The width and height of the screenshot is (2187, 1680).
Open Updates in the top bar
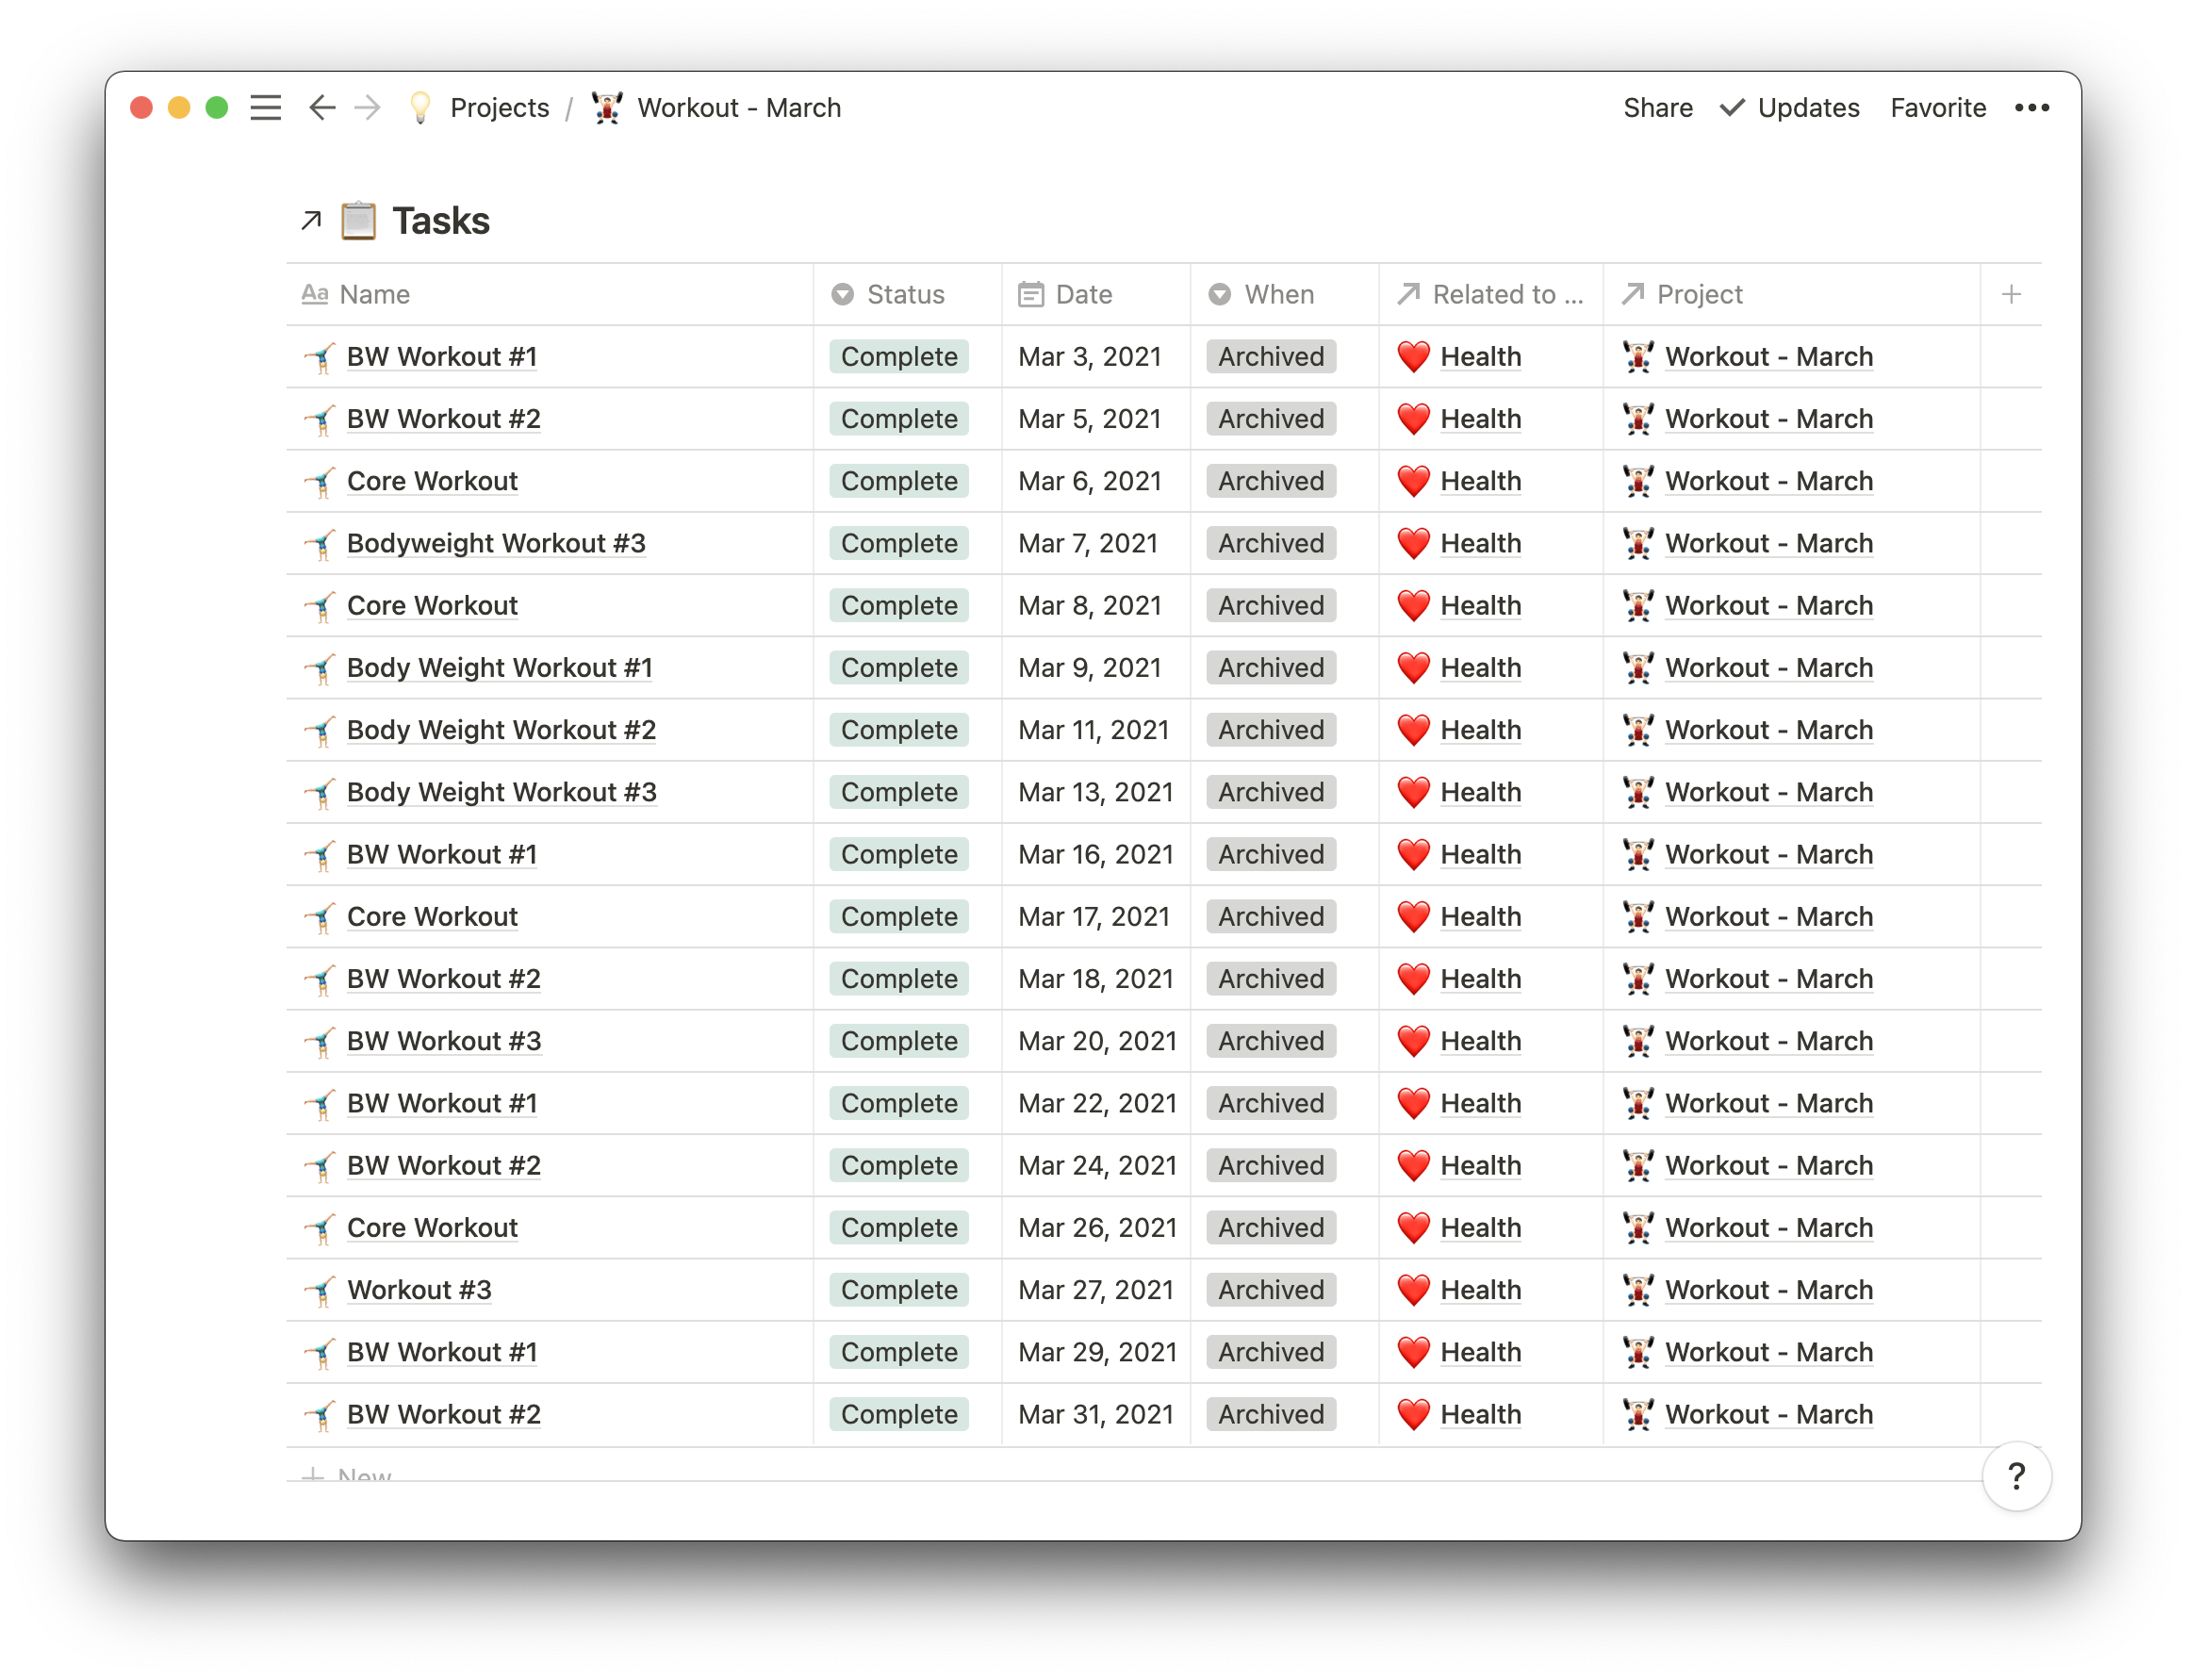coord(1807,108)
